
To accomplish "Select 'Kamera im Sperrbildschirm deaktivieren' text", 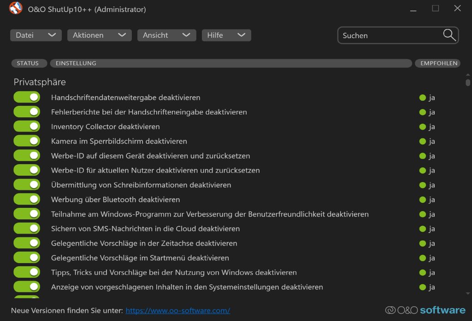I will (x=119, y=141).
